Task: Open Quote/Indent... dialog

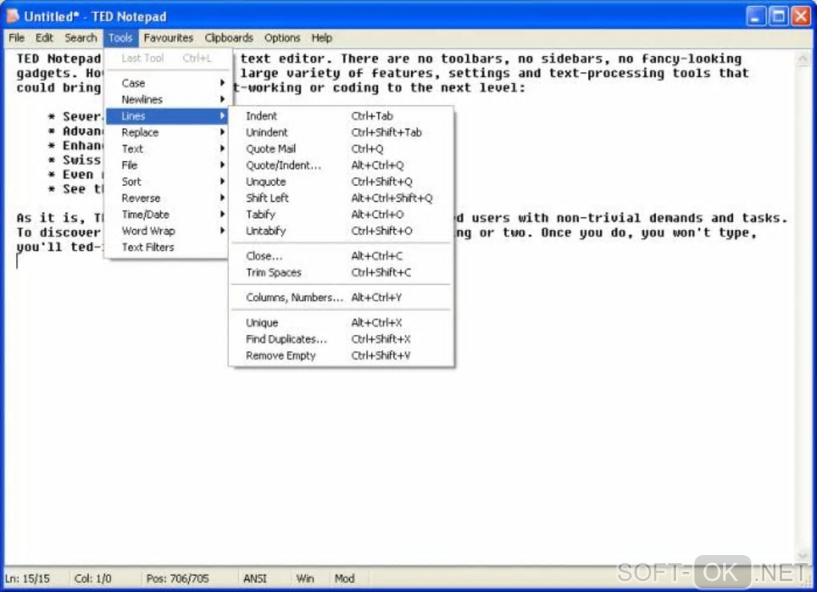Action: [341, 165]
